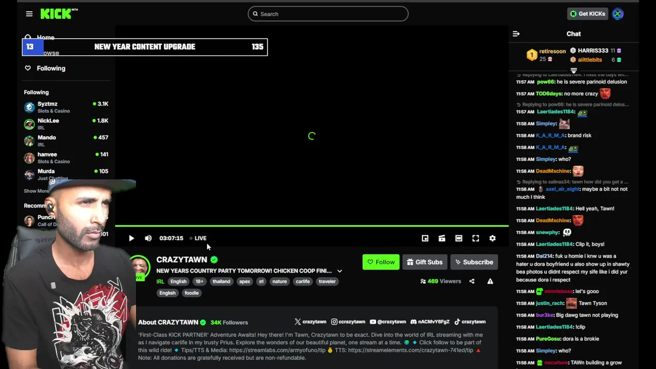Subscribe to CRAZYTAWN
This screenshot has height=369, width=656.
tap(474, 262)
